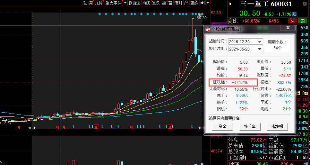Open the 预测 forecast tool

pyautogui.click(x=178, y=3)
